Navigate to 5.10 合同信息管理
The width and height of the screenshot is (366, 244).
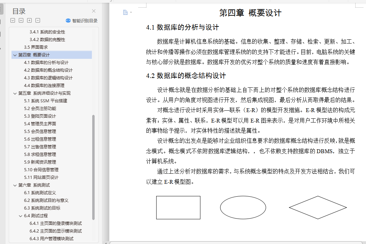(41, 170)
